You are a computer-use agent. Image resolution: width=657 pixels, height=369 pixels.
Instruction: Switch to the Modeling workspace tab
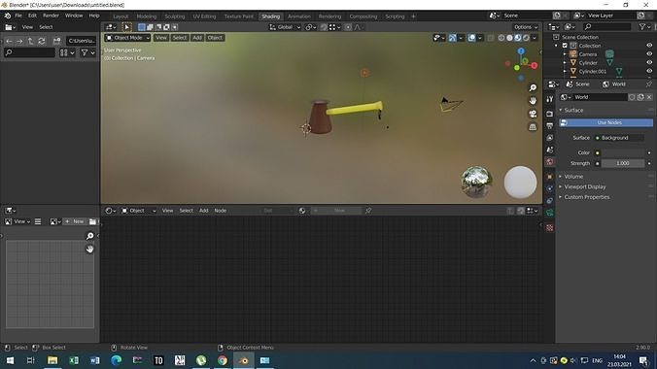click(147, 17)
